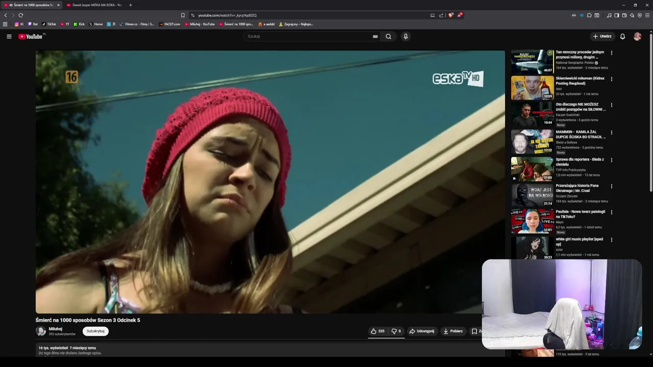This screenshot has height=367, width=653.
Task: Open the Miluhej channel name link
Action: 55,329
